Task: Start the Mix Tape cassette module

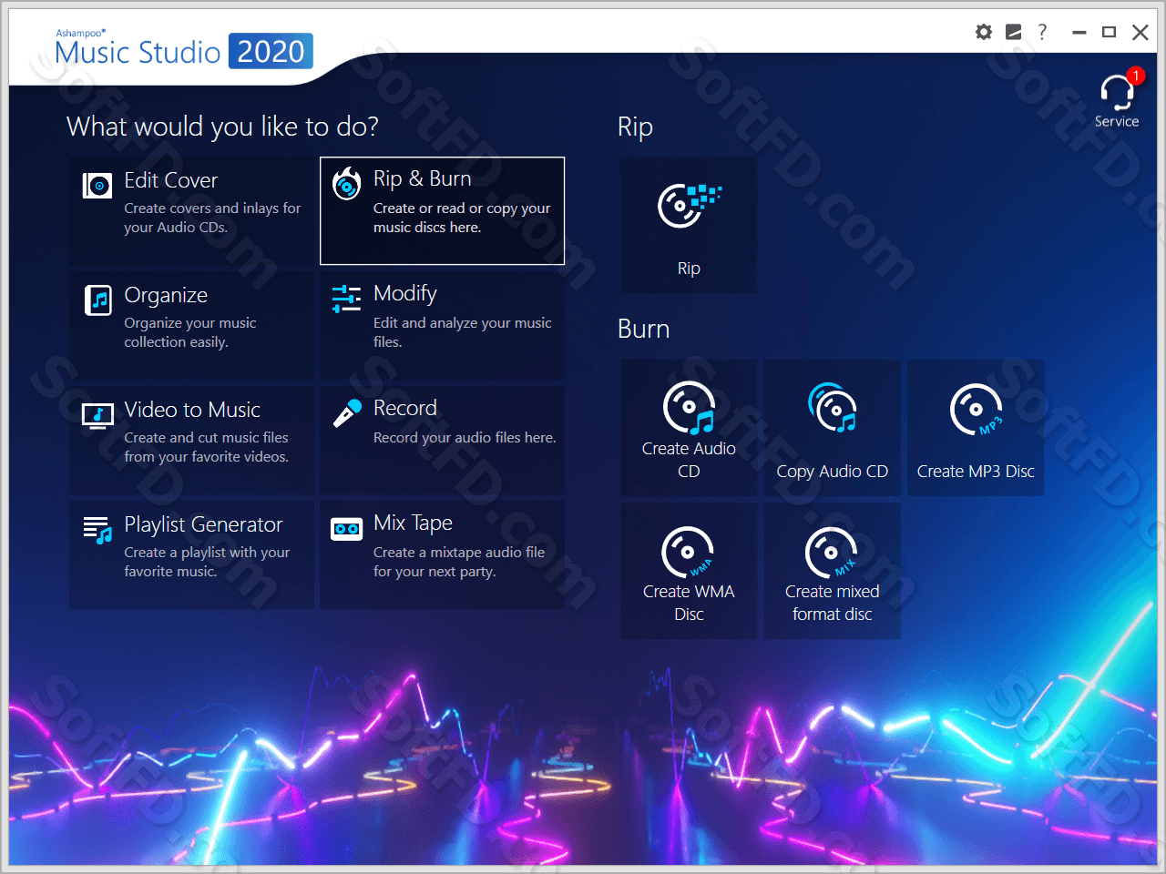Action: (x=442, y=554)
